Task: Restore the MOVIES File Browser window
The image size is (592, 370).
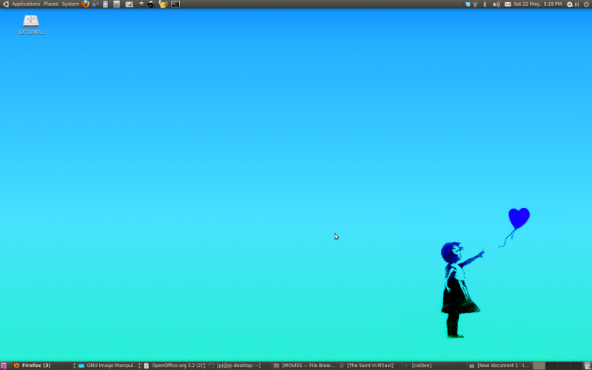Action: coord(305,366)
